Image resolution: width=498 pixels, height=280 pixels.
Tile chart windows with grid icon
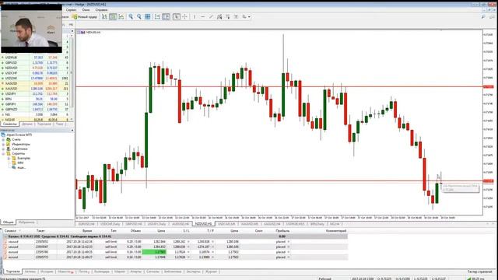click(148, 16)
